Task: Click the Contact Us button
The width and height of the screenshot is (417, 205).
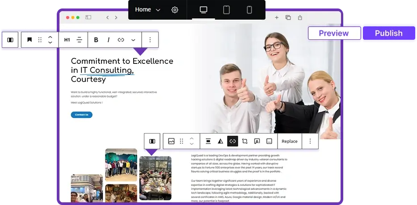Action: (x=82, y=115)
